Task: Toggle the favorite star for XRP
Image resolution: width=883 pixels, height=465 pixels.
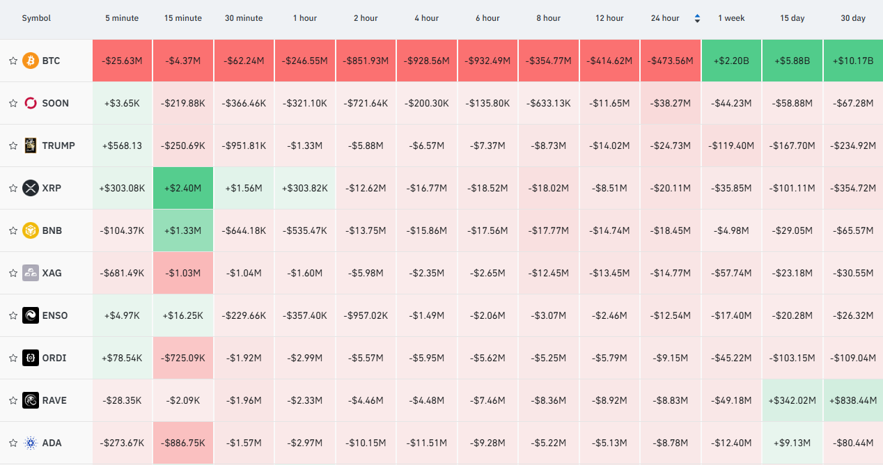Action: 13,188
